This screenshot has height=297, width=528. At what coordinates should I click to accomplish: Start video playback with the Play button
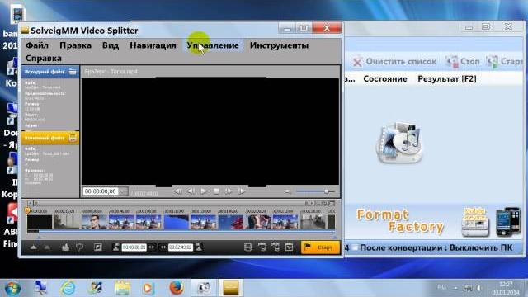[204, 191]
